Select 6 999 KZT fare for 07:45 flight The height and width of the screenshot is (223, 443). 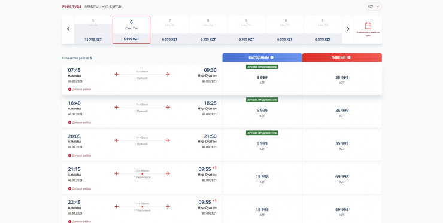pyautogui.click(x=262, y=80)
